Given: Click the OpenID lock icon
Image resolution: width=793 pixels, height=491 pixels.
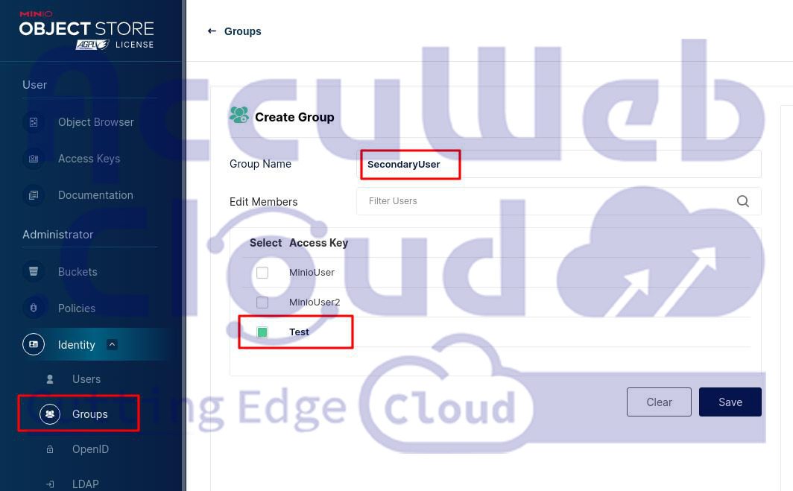Looking at the screenshot, I should (50, 449).
